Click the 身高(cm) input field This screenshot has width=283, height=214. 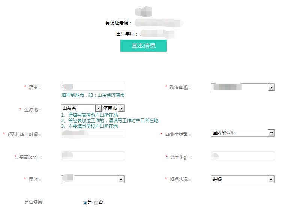93,156
